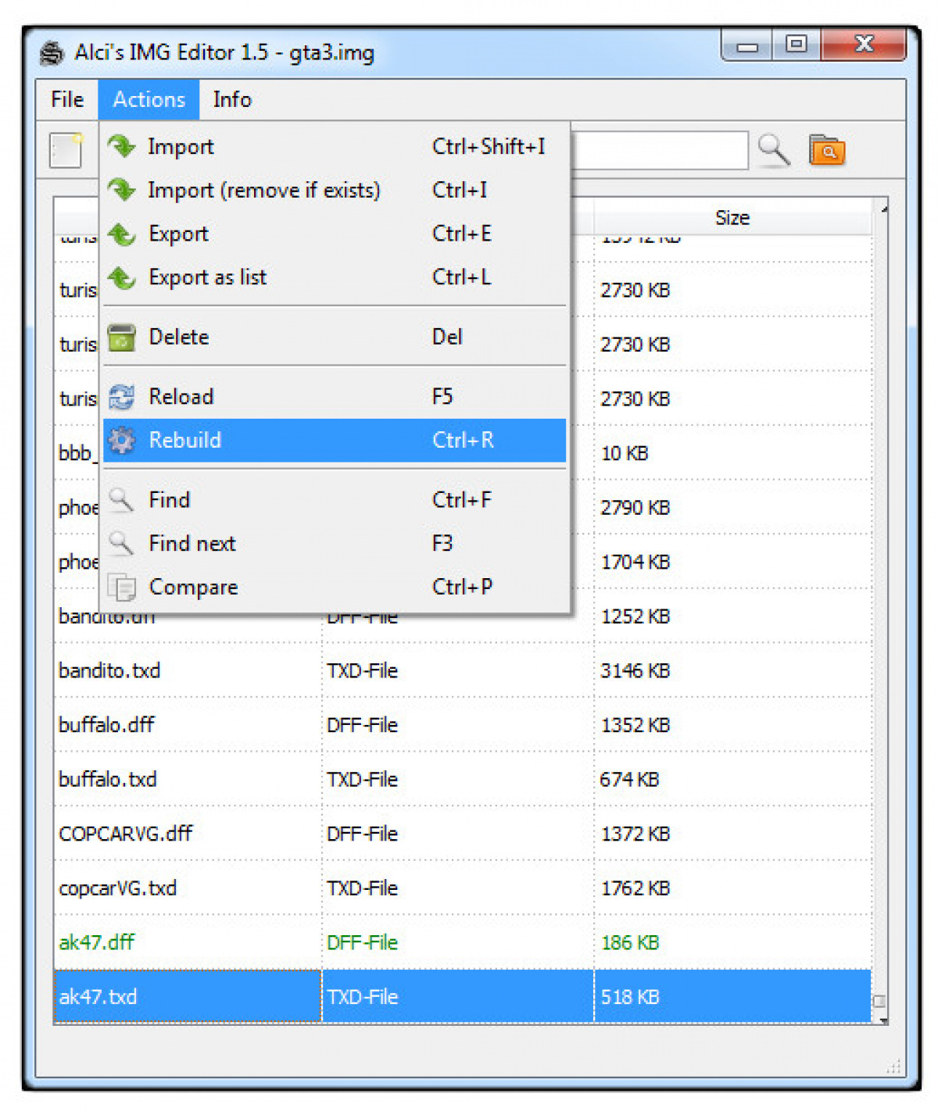Select the buffalo.txd file
The image size is (938, 1111).
click(x=462, y=780)
